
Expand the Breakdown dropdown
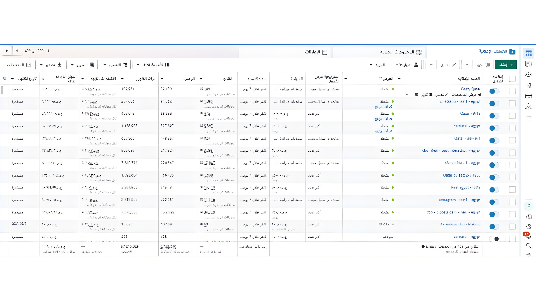coord(115,65)
